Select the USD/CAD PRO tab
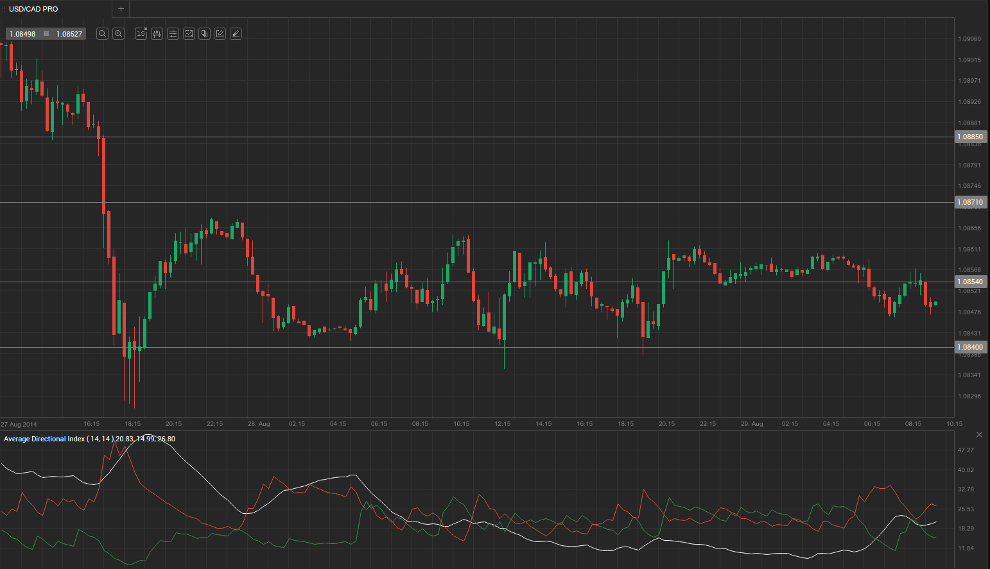The width and height of the screenshot is (990, 569). pos(33,9)
